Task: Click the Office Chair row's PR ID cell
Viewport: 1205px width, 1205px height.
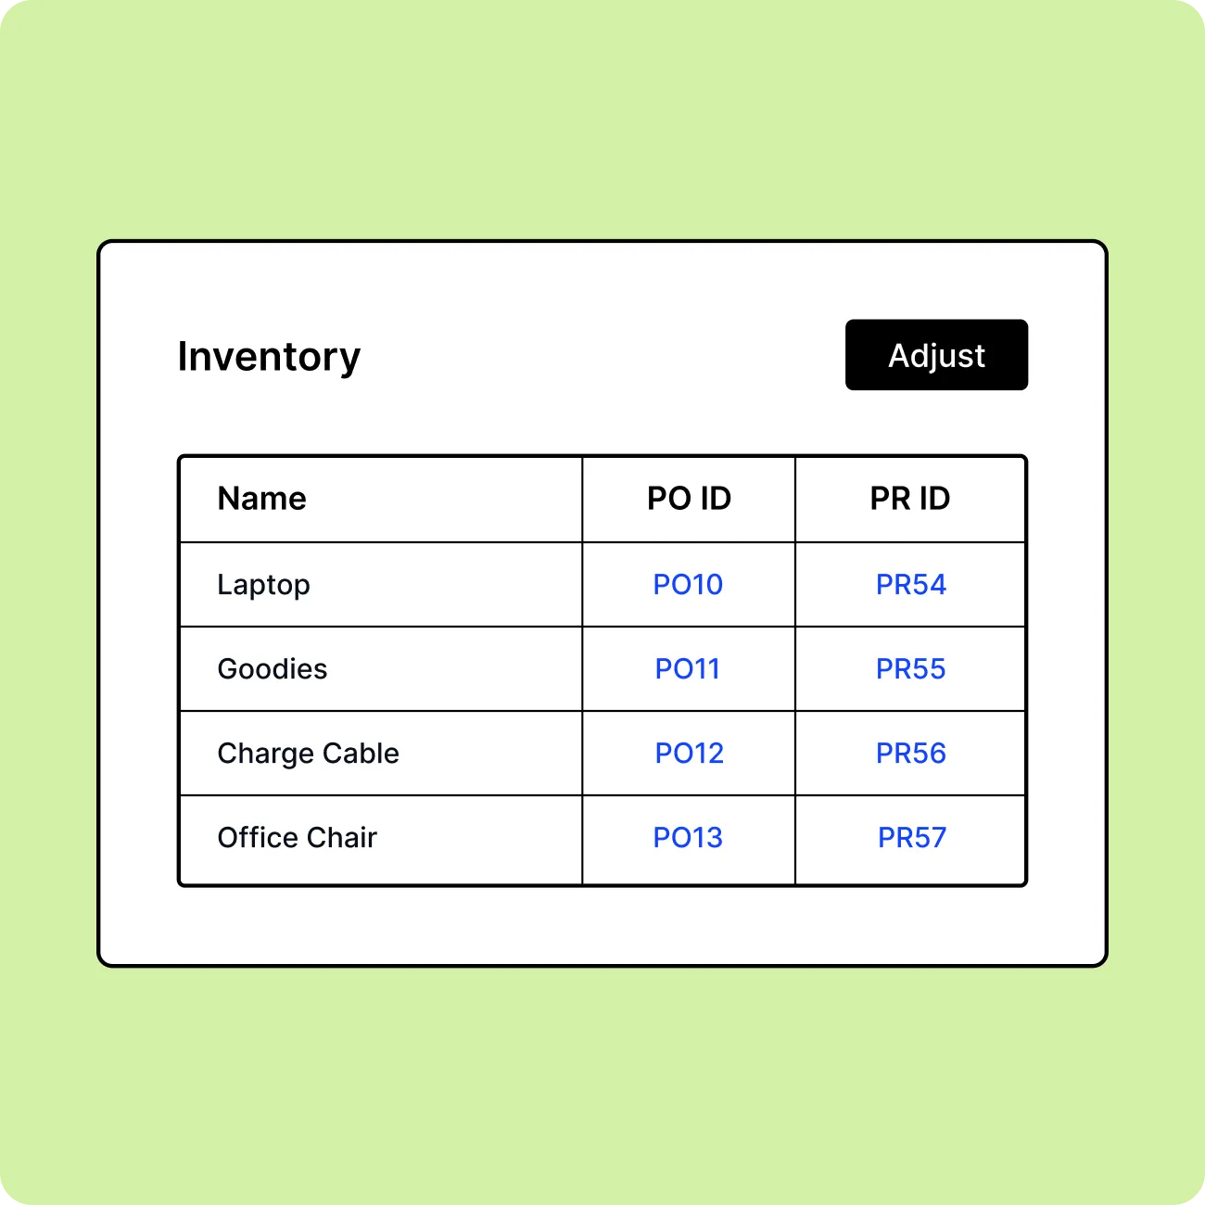Action: click(x=910, y=839)
